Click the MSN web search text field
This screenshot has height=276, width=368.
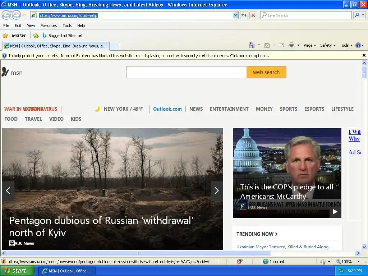187,72
